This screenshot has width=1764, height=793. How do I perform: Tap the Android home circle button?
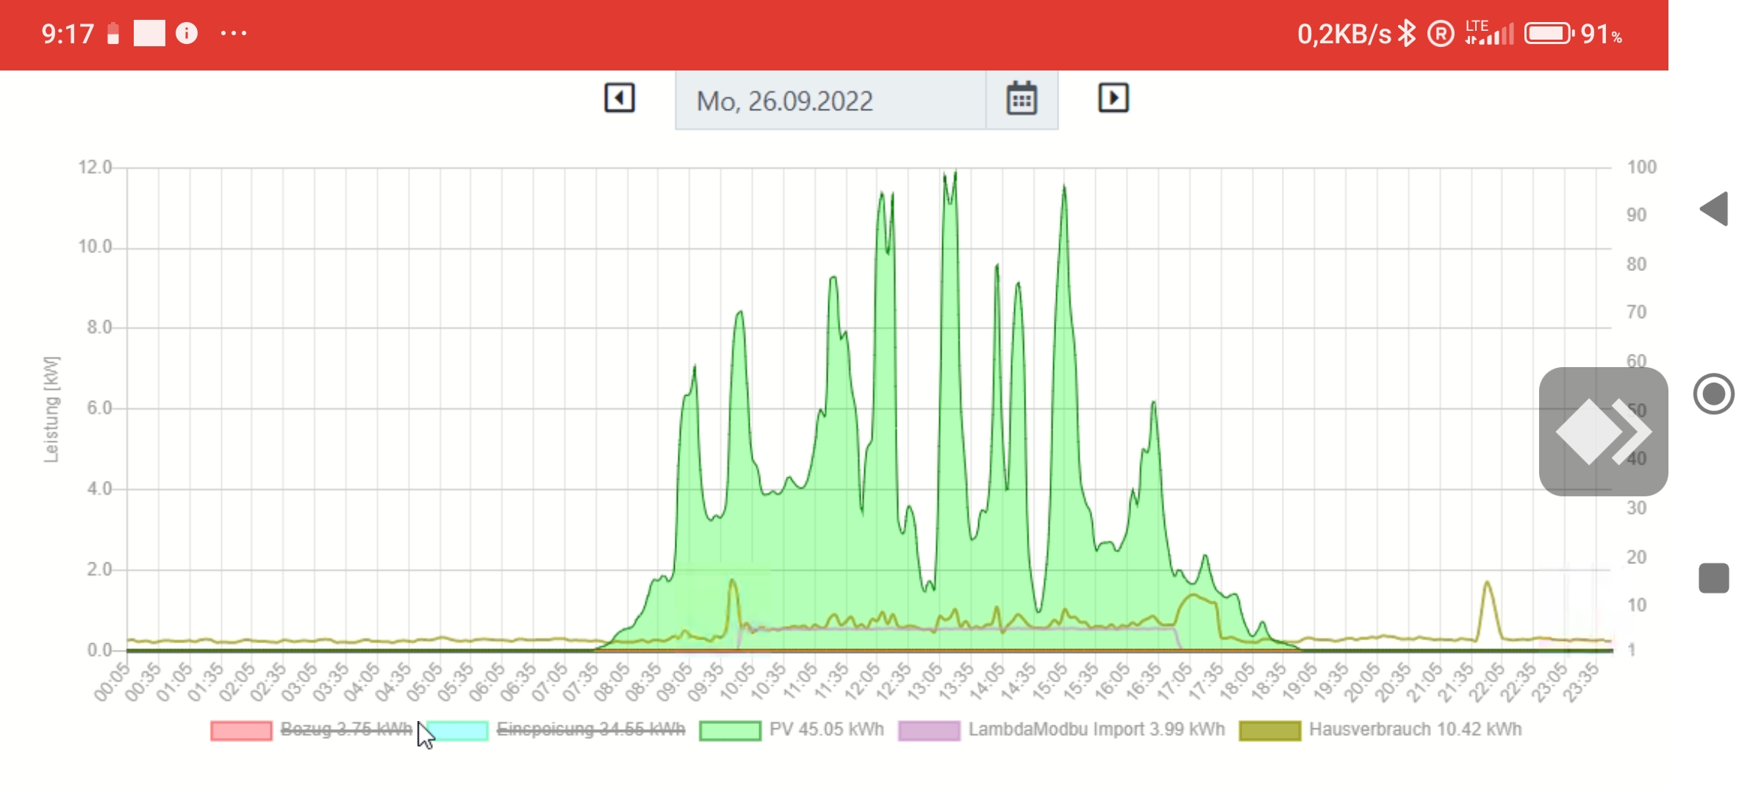pos(1713,394)
